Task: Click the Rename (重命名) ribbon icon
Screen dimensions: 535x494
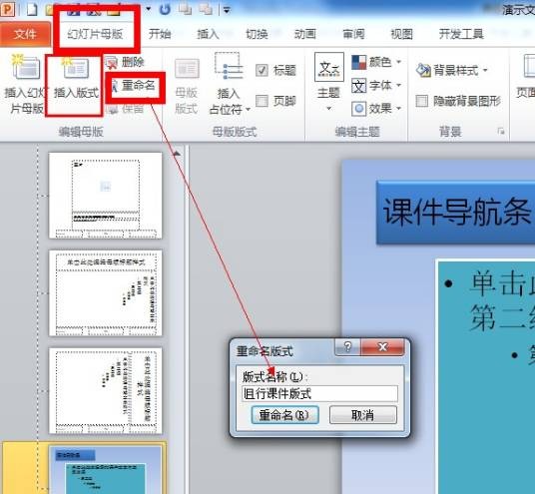Action: point(114,86)
